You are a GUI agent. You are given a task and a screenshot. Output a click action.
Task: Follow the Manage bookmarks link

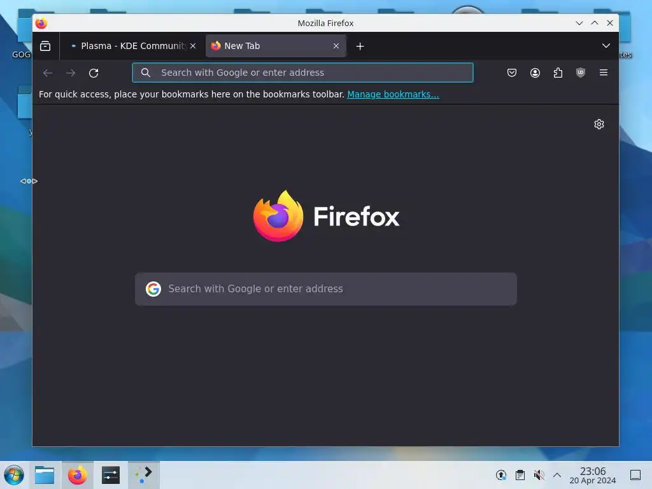[x=393, y=94]
